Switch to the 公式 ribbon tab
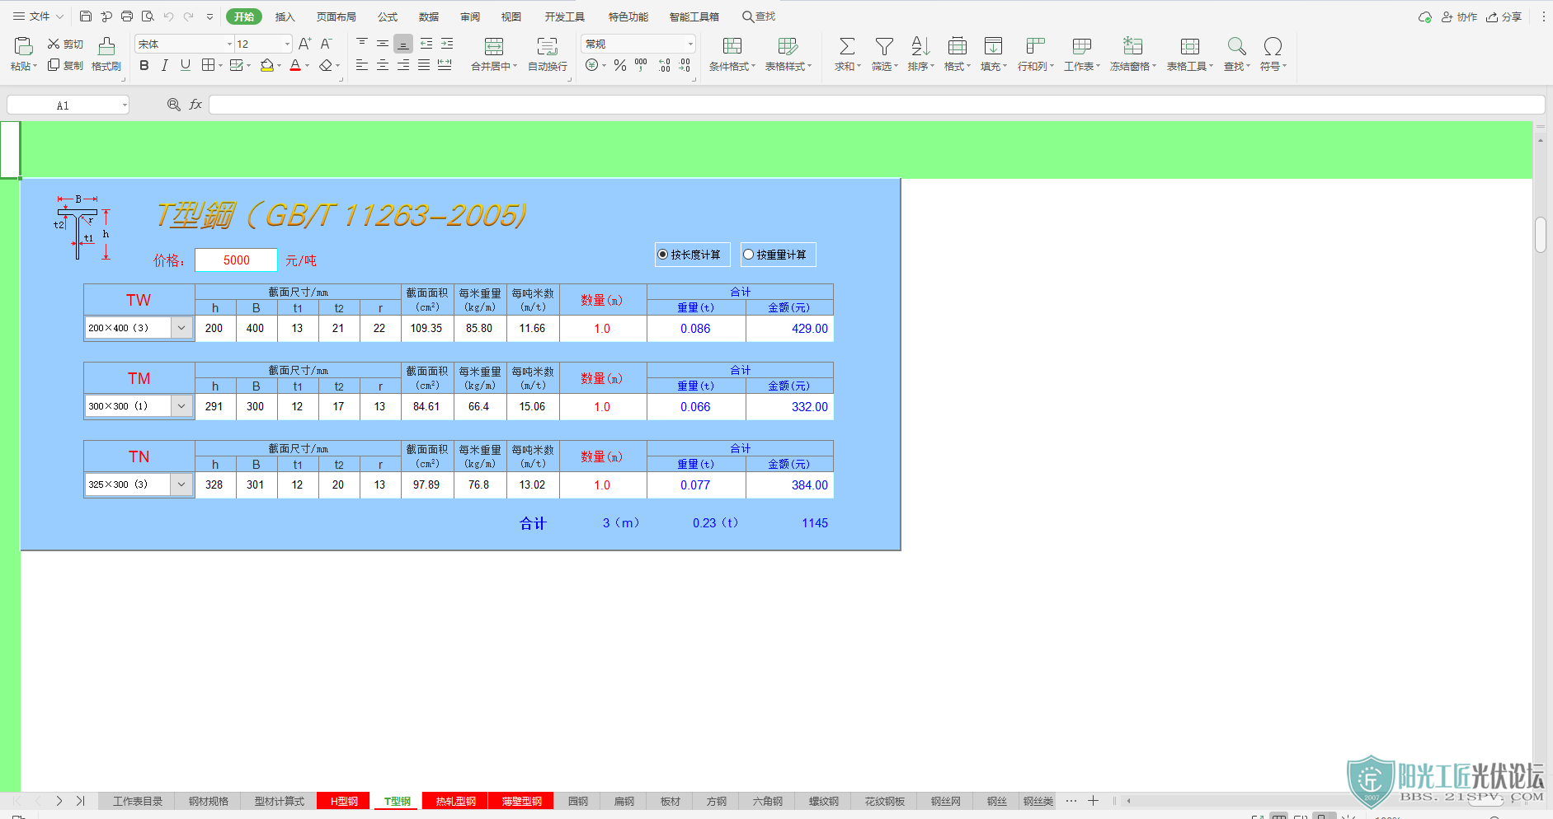1553x819 pixels. [x=388, y=16]
